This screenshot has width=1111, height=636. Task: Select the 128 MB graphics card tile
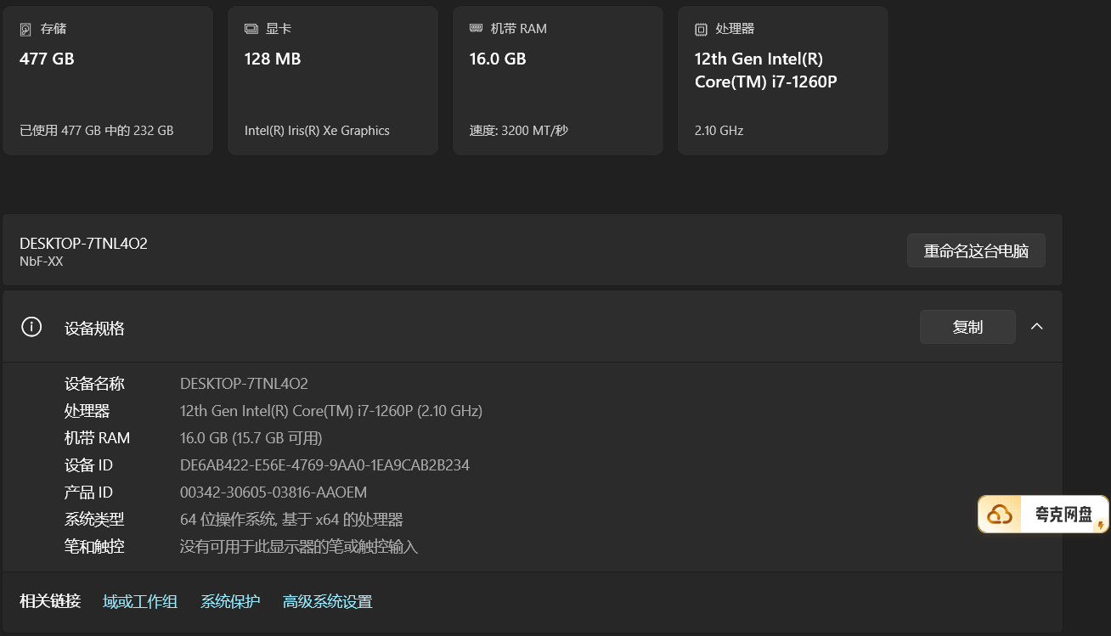(333, 81)
